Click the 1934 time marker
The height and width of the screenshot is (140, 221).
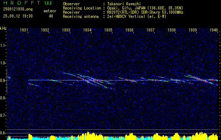pos(87,30)
